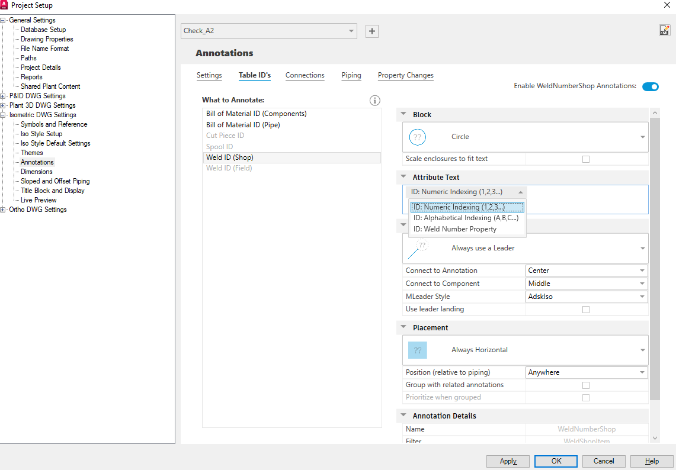Enable Use leader landing
676x470 pixels.
tap(586, 309)
